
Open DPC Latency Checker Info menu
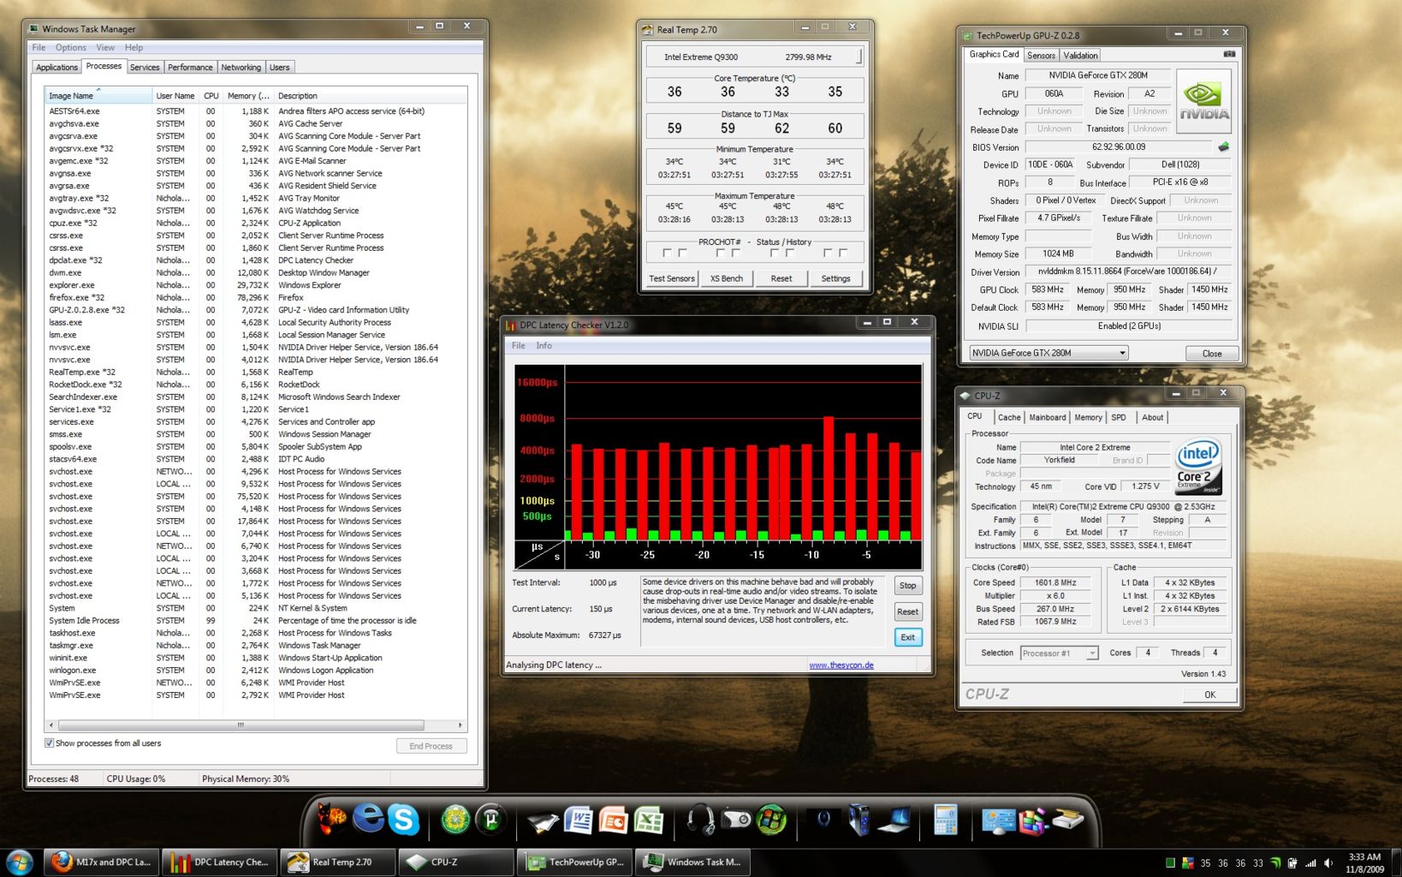[x=544, y=345]
